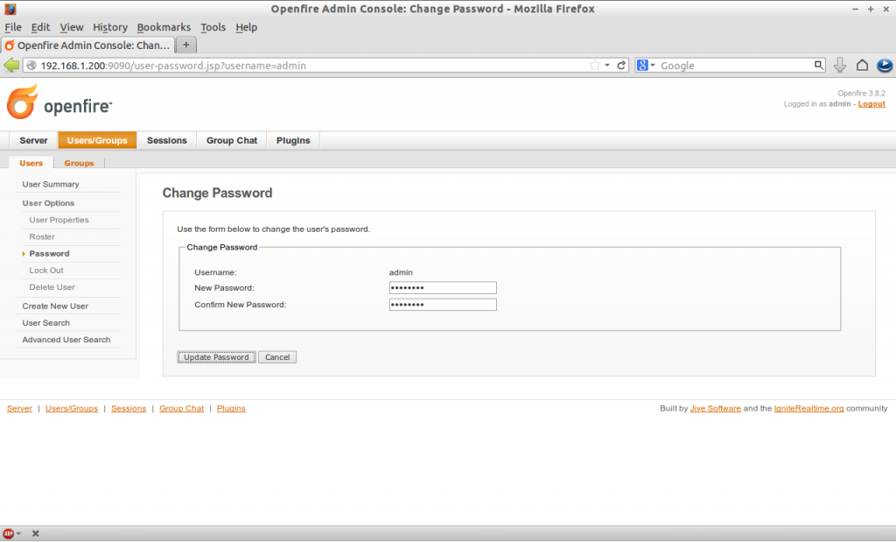The height and width of the screenshot is (542, 896).
Task: Open the Adblock Plus icon dropdown arrow
Action: click(19, 533)
